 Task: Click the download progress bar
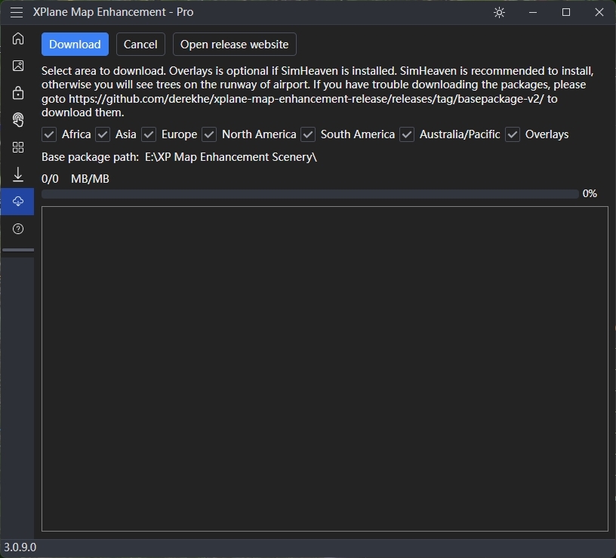[x=310, y=194]
